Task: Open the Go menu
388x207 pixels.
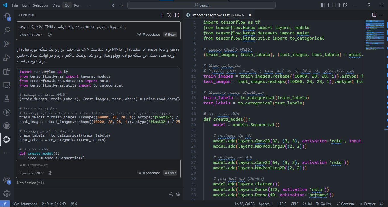Action: (67, 5)
